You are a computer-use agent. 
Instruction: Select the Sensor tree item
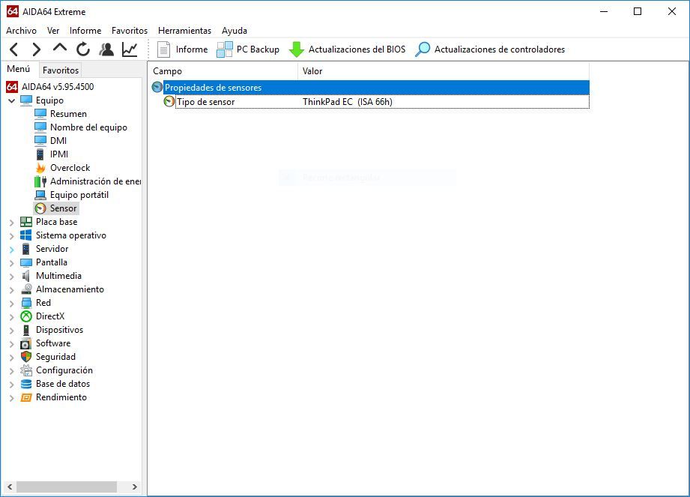click(x=63, y=208)
